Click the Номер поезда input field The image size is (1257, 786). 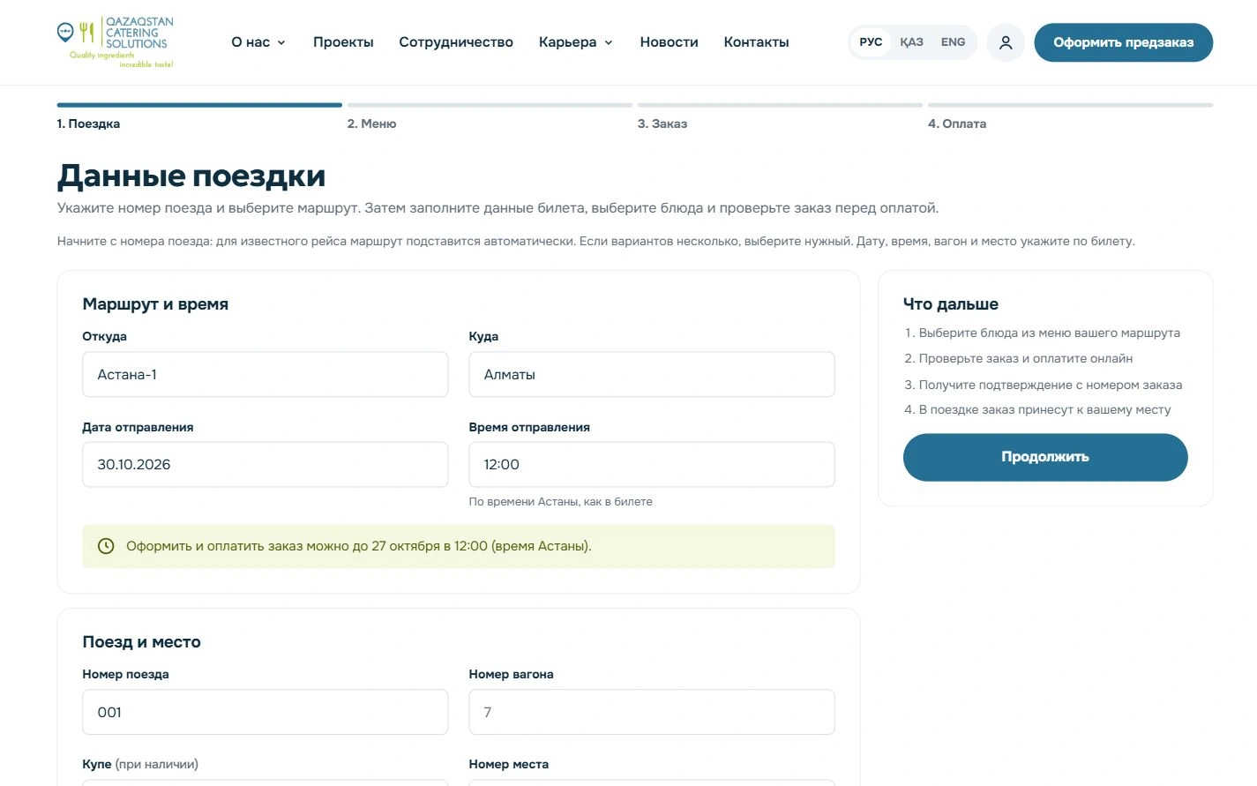[265, 712]
